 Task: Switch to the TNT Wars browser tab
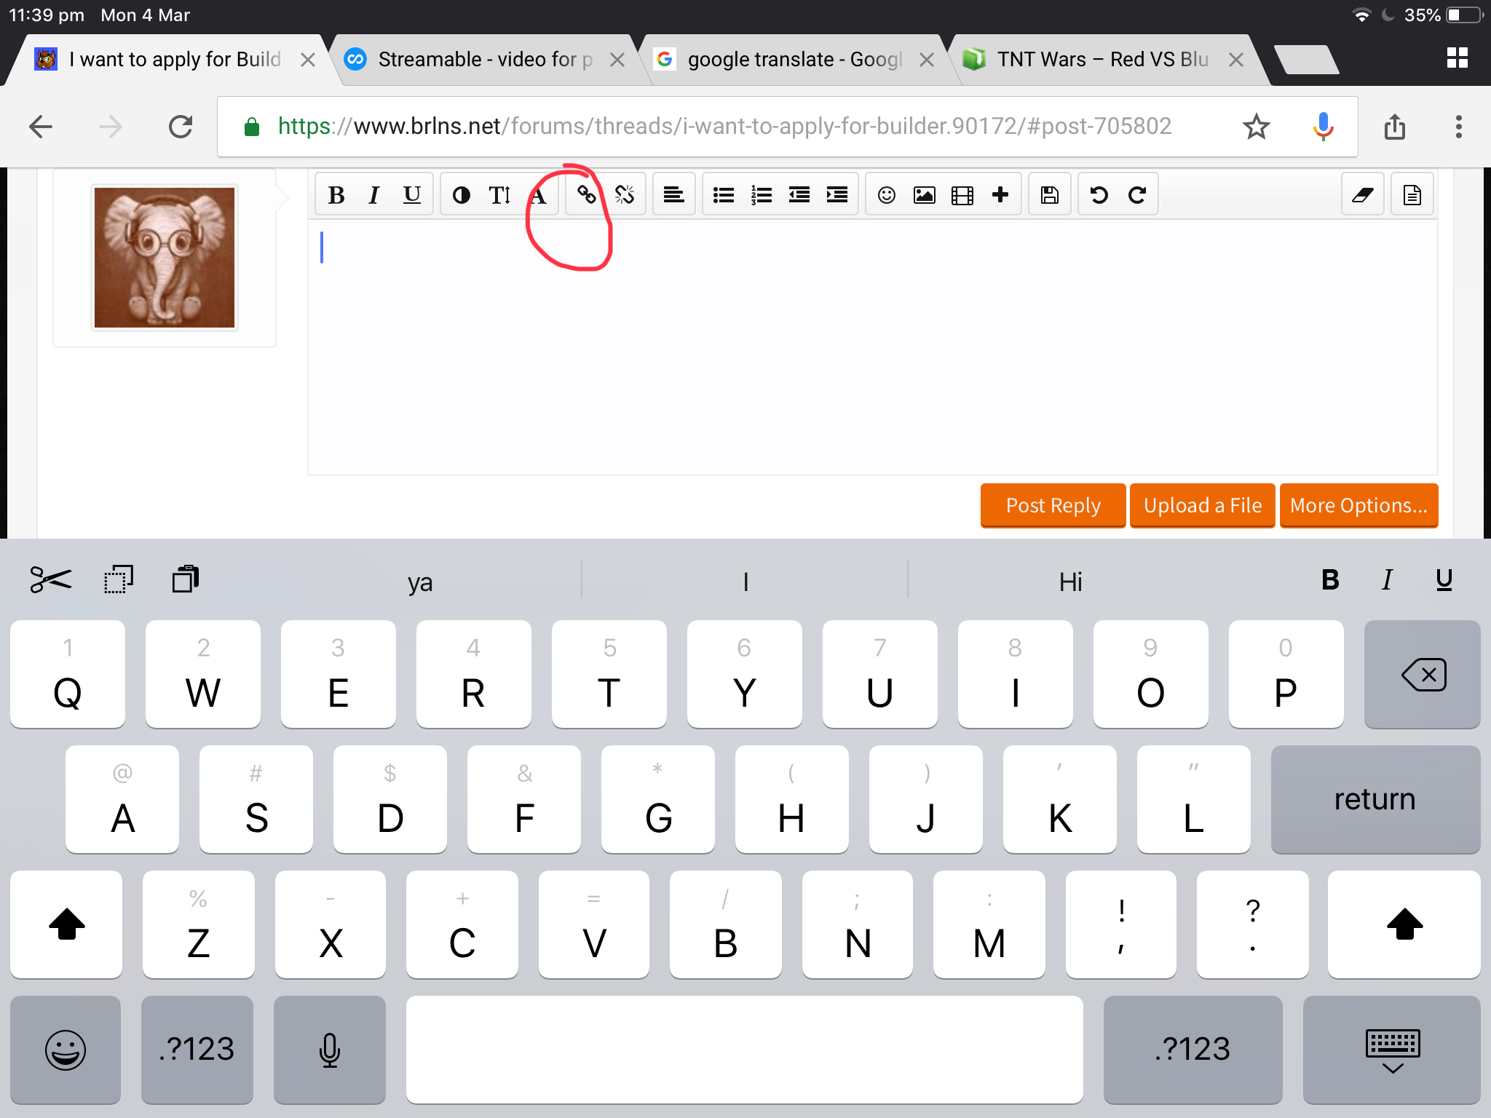tap(1102, 60)
